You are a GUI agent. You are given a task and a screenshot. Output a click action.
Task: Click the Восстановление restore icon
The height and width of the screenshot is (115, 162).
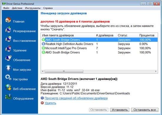click(8, 39)
